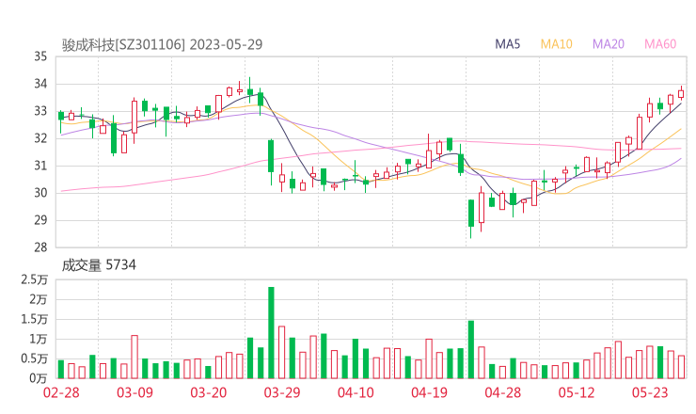Click the MA5 legend label
Screen dimensions: 696x414
(507, 44)
